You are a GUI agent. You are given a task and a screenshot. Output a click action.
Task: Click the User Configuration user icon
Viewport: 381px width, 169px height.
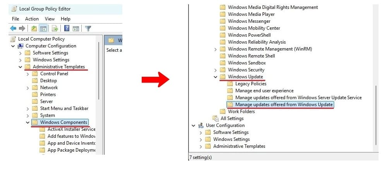(x=201, y=125)
